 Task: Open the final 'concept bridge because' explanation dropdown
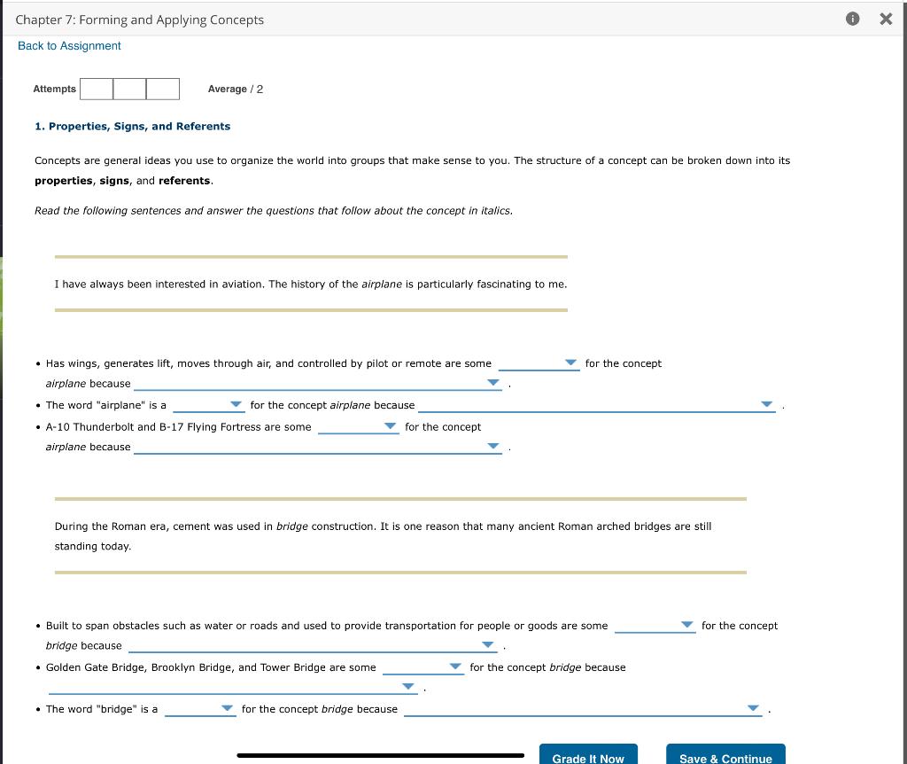[x=752, y=706]
